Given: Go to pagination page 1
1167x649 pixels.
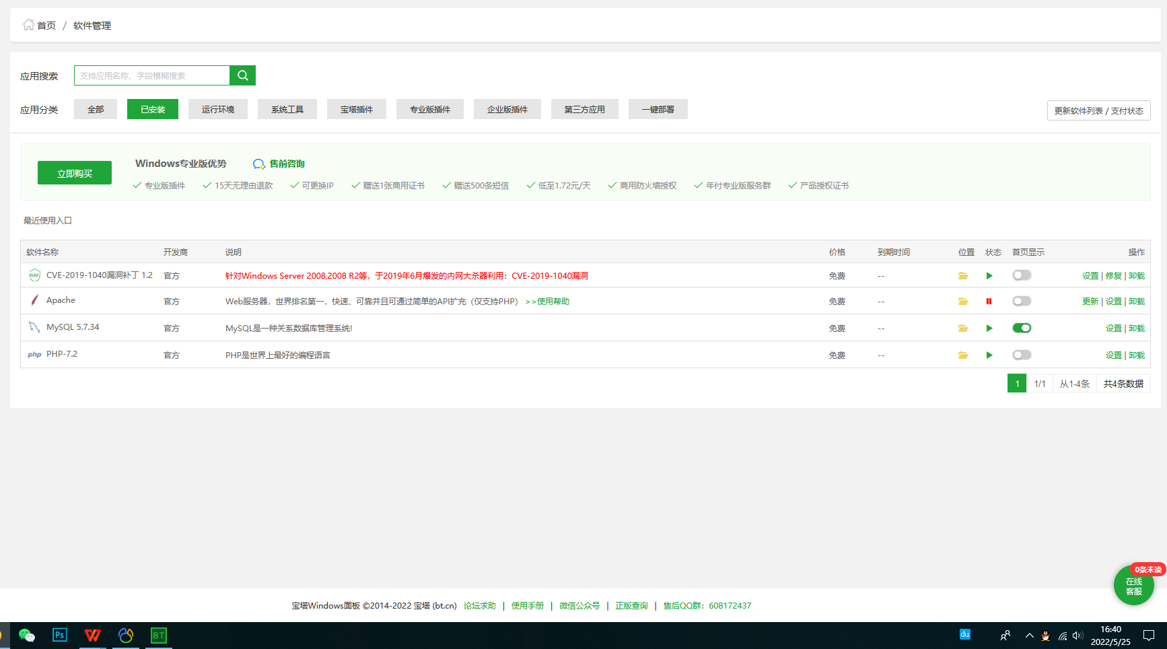Looking at the screenshot, I should pos(1017,383).
